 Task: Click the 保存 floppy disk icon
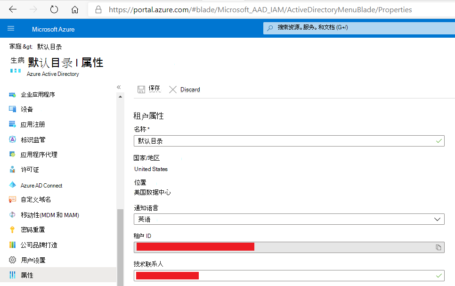tap(141, 90)
